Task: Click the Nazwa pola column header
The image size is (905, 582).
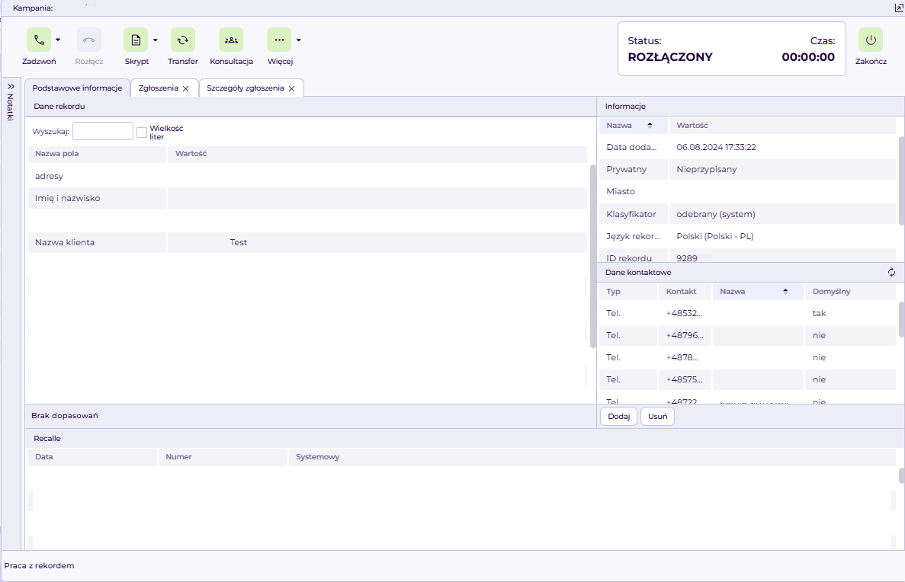Action: coord(96,154)
